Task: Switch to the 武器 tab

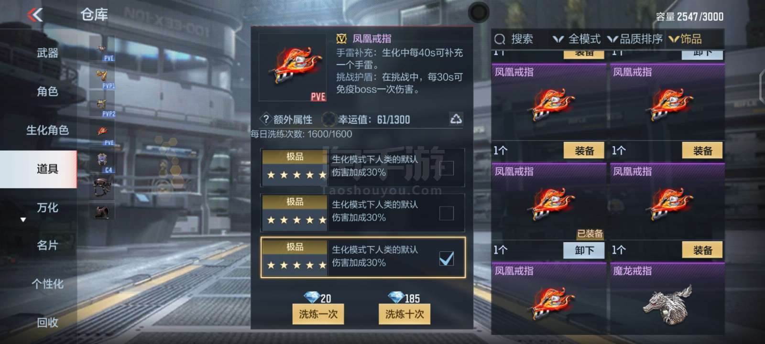Action: pos(47,53)
